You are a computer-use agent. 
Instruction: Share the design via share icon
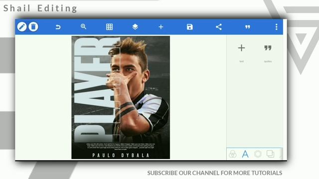coord(219,27)
